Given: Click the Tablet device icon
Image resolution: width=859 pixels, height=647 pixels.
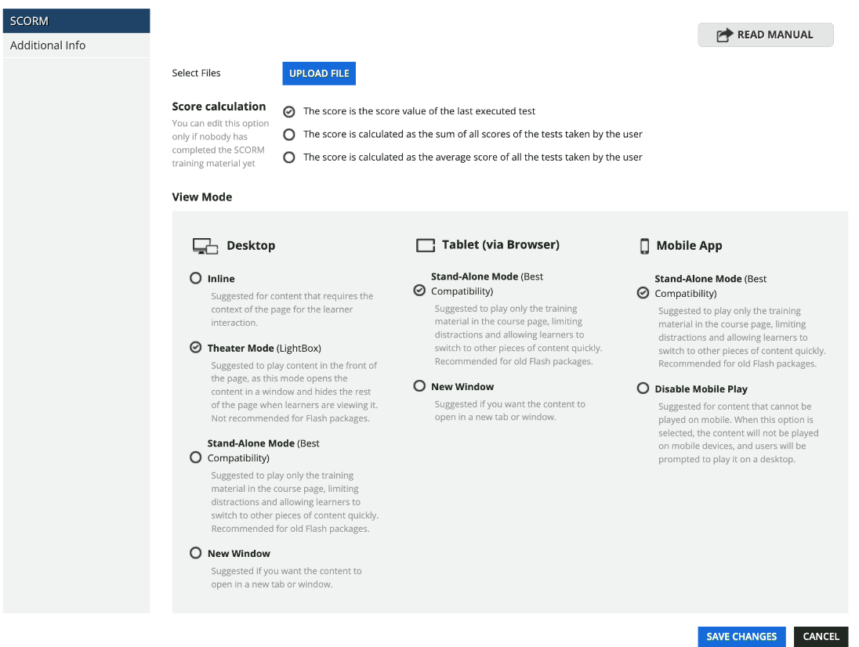Looking at the screenshot, I should tap(425, 245).
